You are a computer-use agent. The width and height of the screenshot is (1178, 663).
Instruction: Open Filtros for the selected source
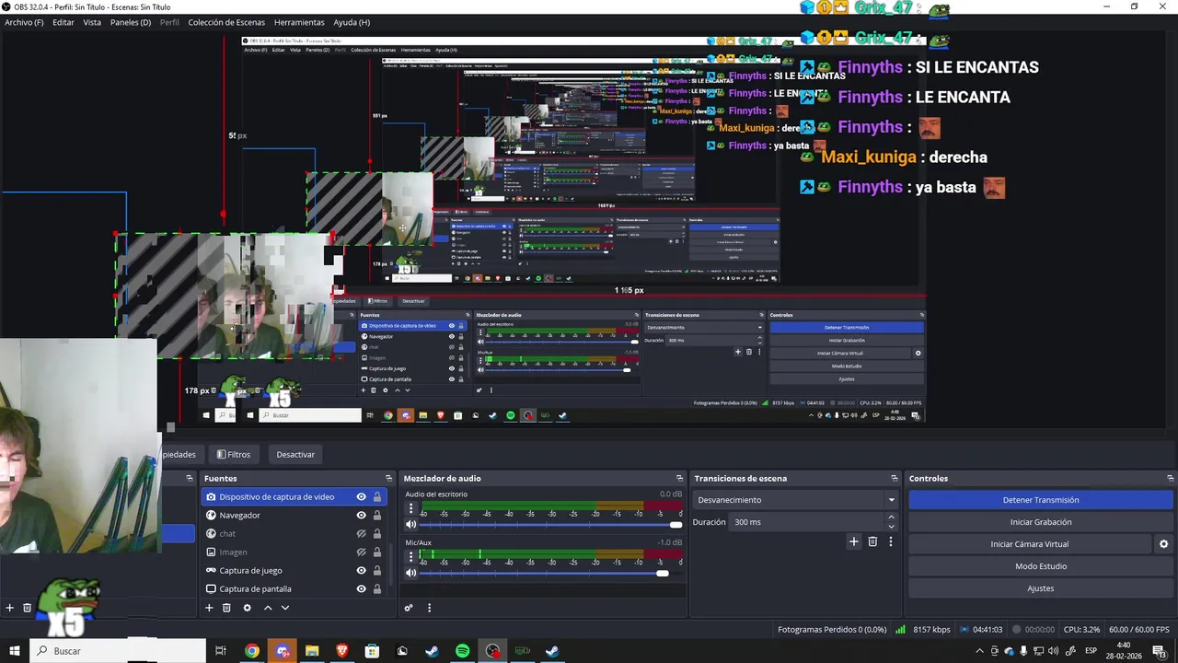[234, 454]
